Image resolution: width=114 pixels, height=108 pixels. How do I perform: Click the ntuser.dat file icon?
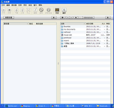[x=62, y=35]
